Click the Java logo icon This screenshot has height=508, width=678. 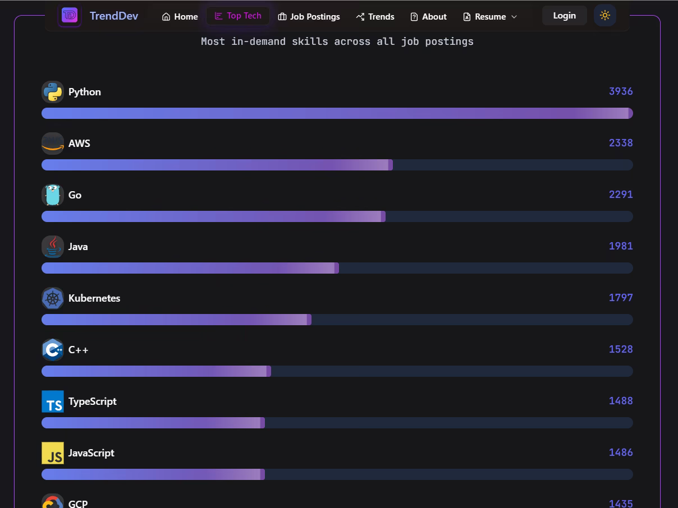53,247
